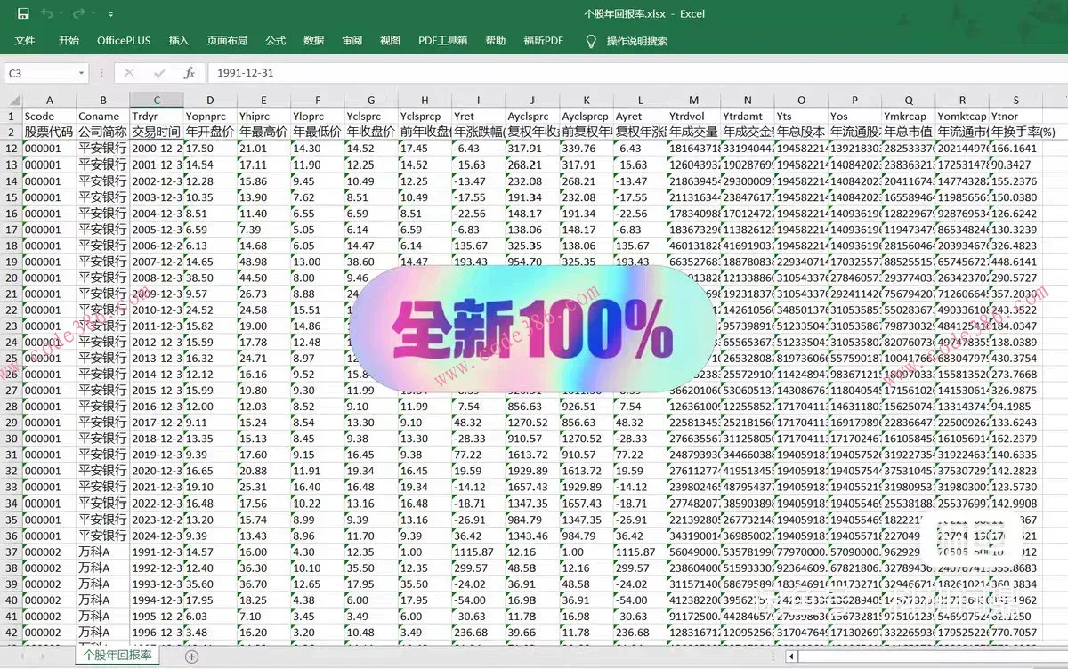Screen dimensions: 1068x669
Task: Click the Cancel X icon in formula bar
Action: pos(130,73)
